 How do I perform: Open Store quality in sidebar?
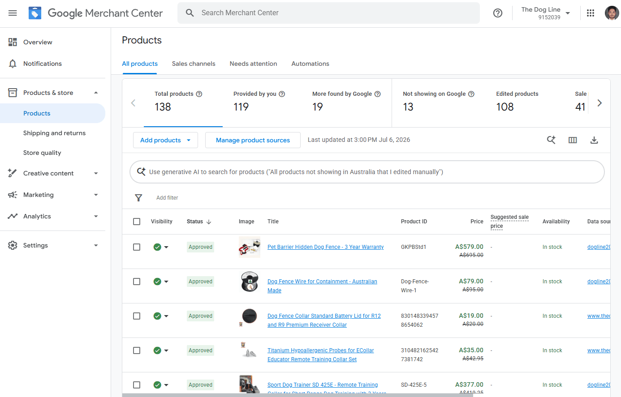42,153
